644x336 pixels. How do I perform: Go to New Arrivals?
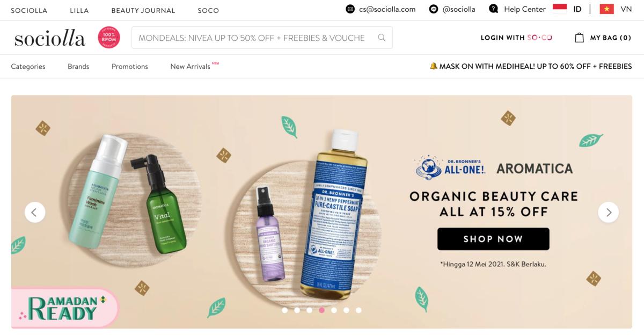click(x=190, y=67)
